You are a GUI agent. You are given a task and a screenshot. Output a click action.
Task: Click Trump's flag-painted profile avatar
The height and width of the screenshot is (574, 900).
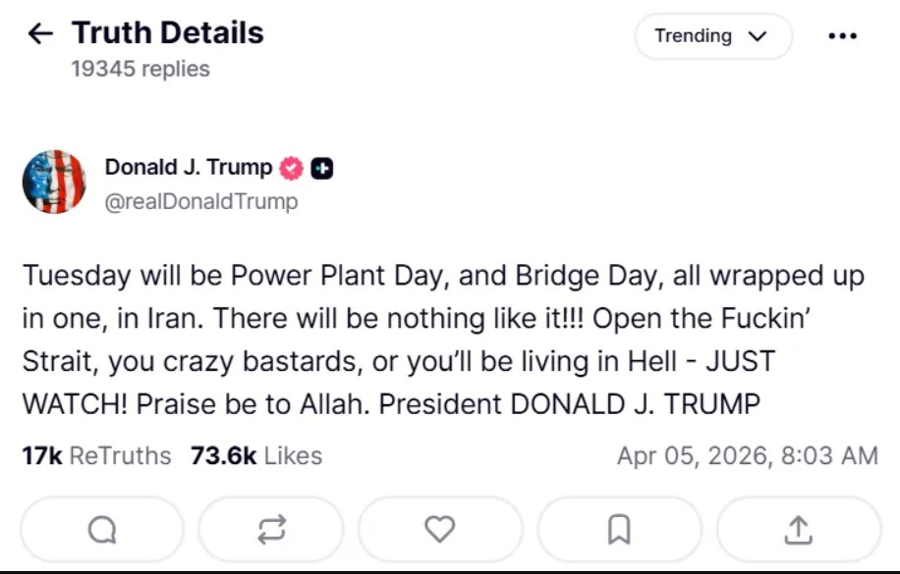55,182
